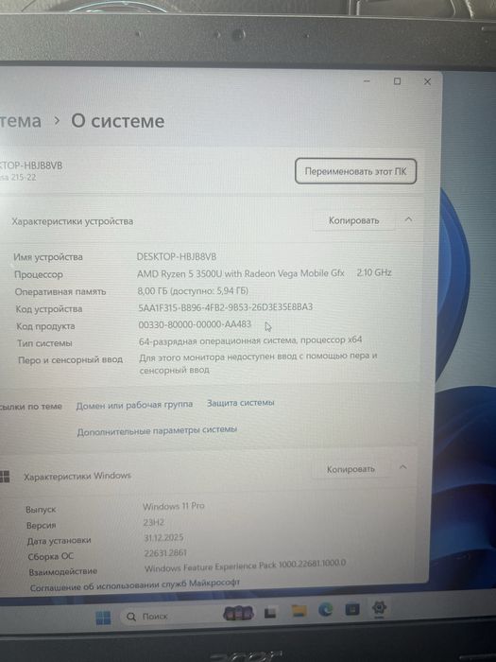
Task: Open Домен или рабочая группа link
Action: pos(134,405)
